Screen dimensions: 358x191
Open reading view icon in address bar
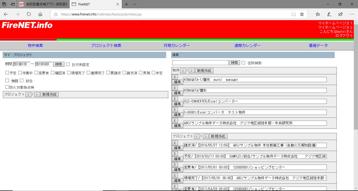click(x=294, y=14)
